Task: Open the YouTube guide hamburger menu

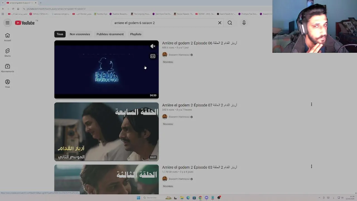Action: tap(8, 23)
